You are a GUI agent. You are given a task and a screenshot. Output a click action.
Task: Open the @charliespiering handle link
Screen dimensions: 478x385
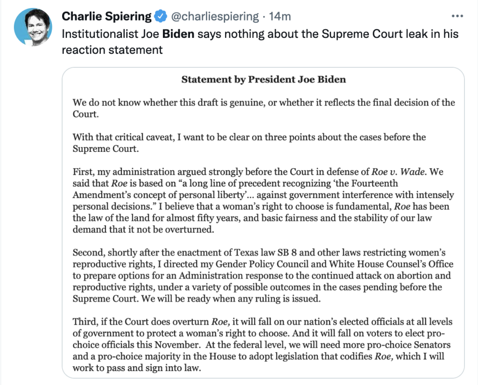click(x=215, y=16)
